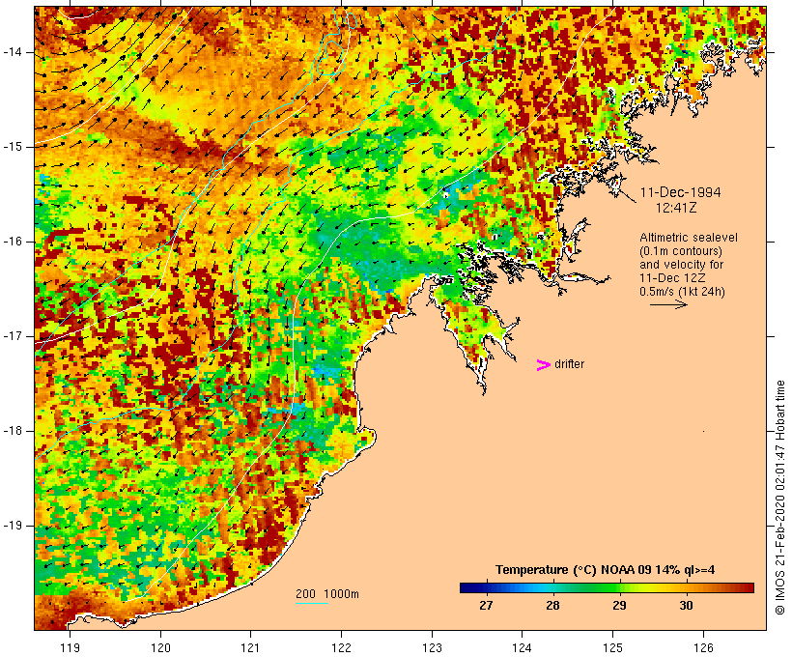Click the 27 tick label under the color bar

486,606
